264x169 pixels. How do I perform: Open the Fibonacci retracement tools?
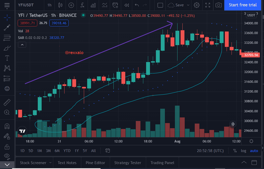(7, 38)
